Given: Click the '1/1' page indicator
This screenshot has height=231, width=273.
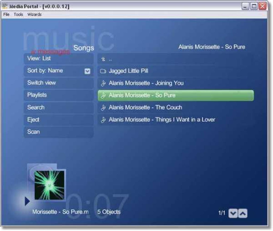Looking at the screenshot, I should pyautogui.click(x=222, y=213).
